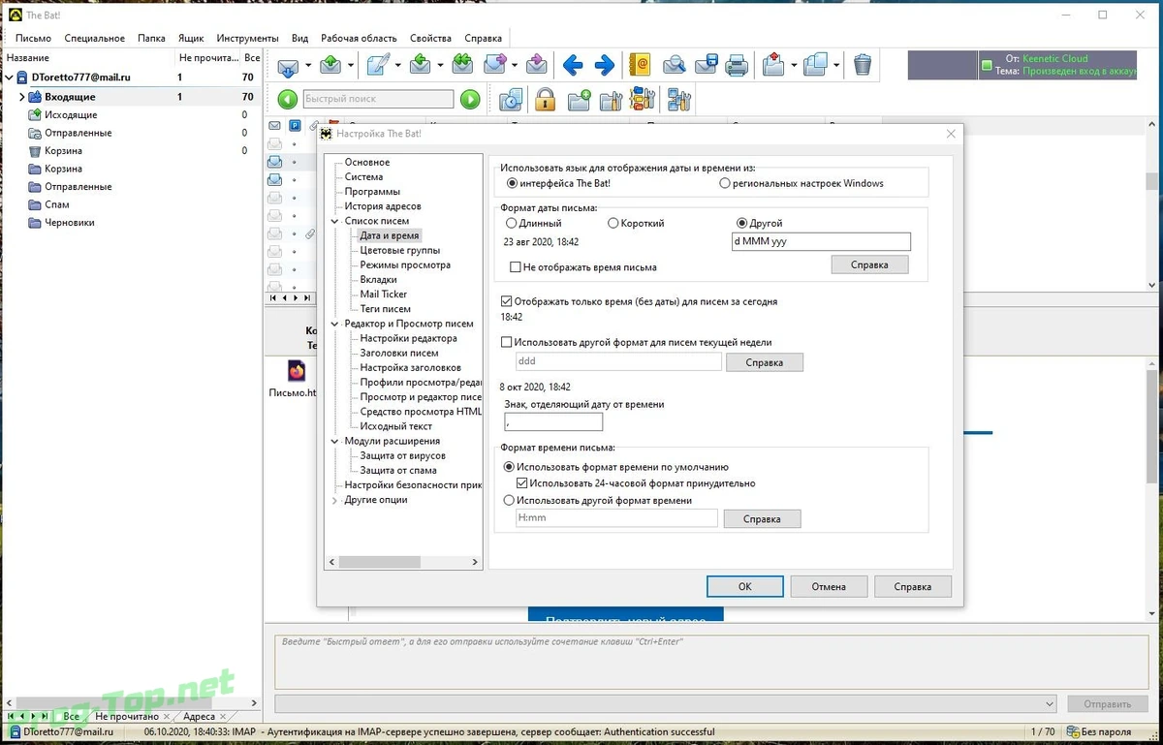
Task: Click the Redirect message envelope icon
Action: coord(537,66)
